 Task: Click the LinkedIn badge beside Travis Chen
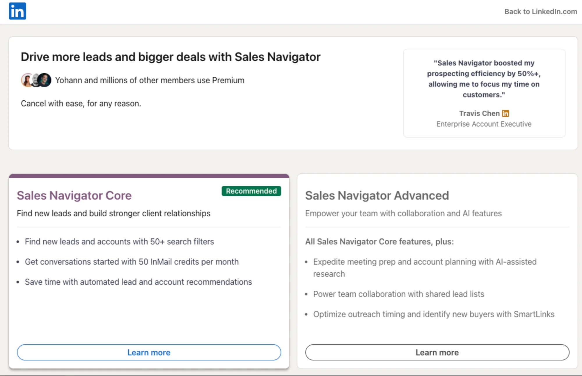[x=505, y=113]
